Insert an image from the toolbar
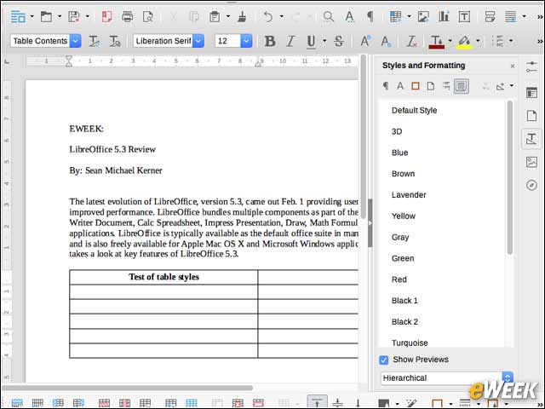 (x=423, y=16)
